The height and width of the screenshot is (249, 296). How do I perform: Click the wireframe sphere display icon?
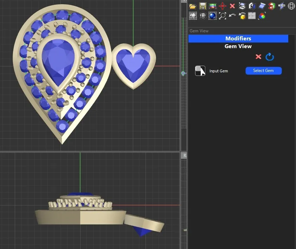click(x=203, y=16)
